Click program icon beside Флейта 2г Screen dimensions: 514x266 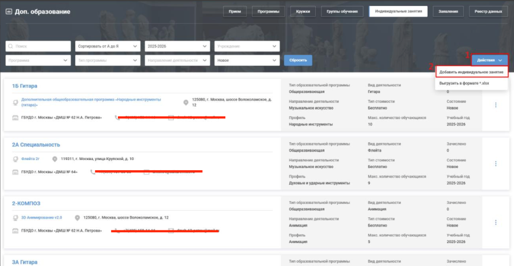click(x=15, y=159)
